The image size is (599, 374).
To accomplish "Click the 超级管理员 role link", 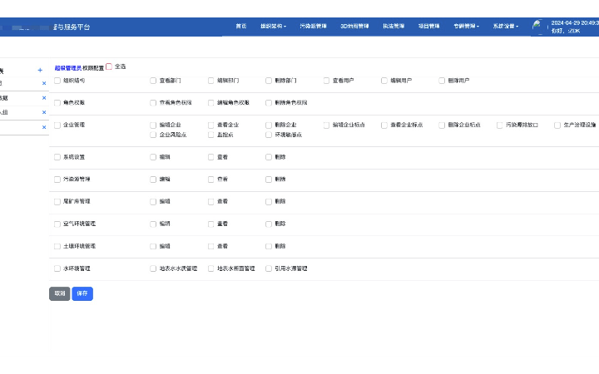I will point(68,68).
